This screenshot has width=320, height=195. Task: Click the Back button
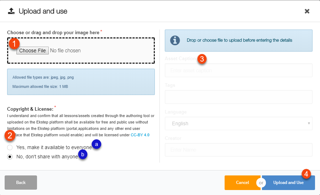click(21, 183)
